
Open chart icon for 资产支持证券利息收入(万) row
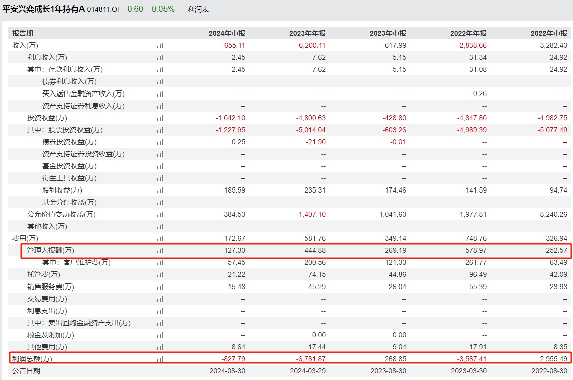[x=160, y=106]
